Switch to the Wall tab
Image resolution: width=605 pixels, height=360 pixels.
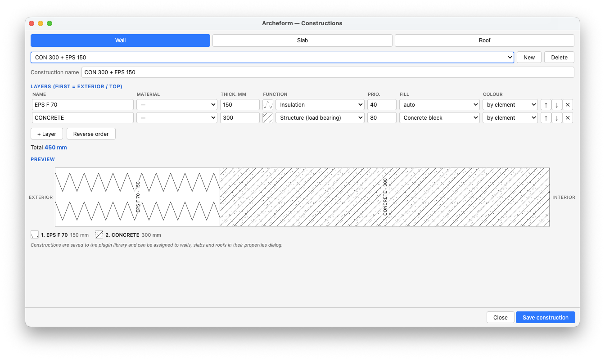[x=120, y=40]
